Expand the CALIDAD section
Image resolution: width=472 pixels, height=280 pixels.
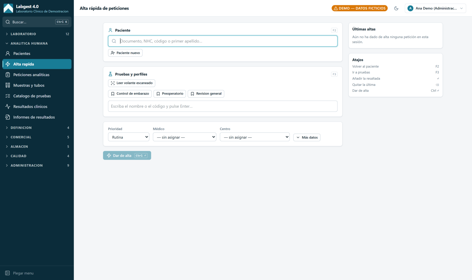tap(37, 156)
